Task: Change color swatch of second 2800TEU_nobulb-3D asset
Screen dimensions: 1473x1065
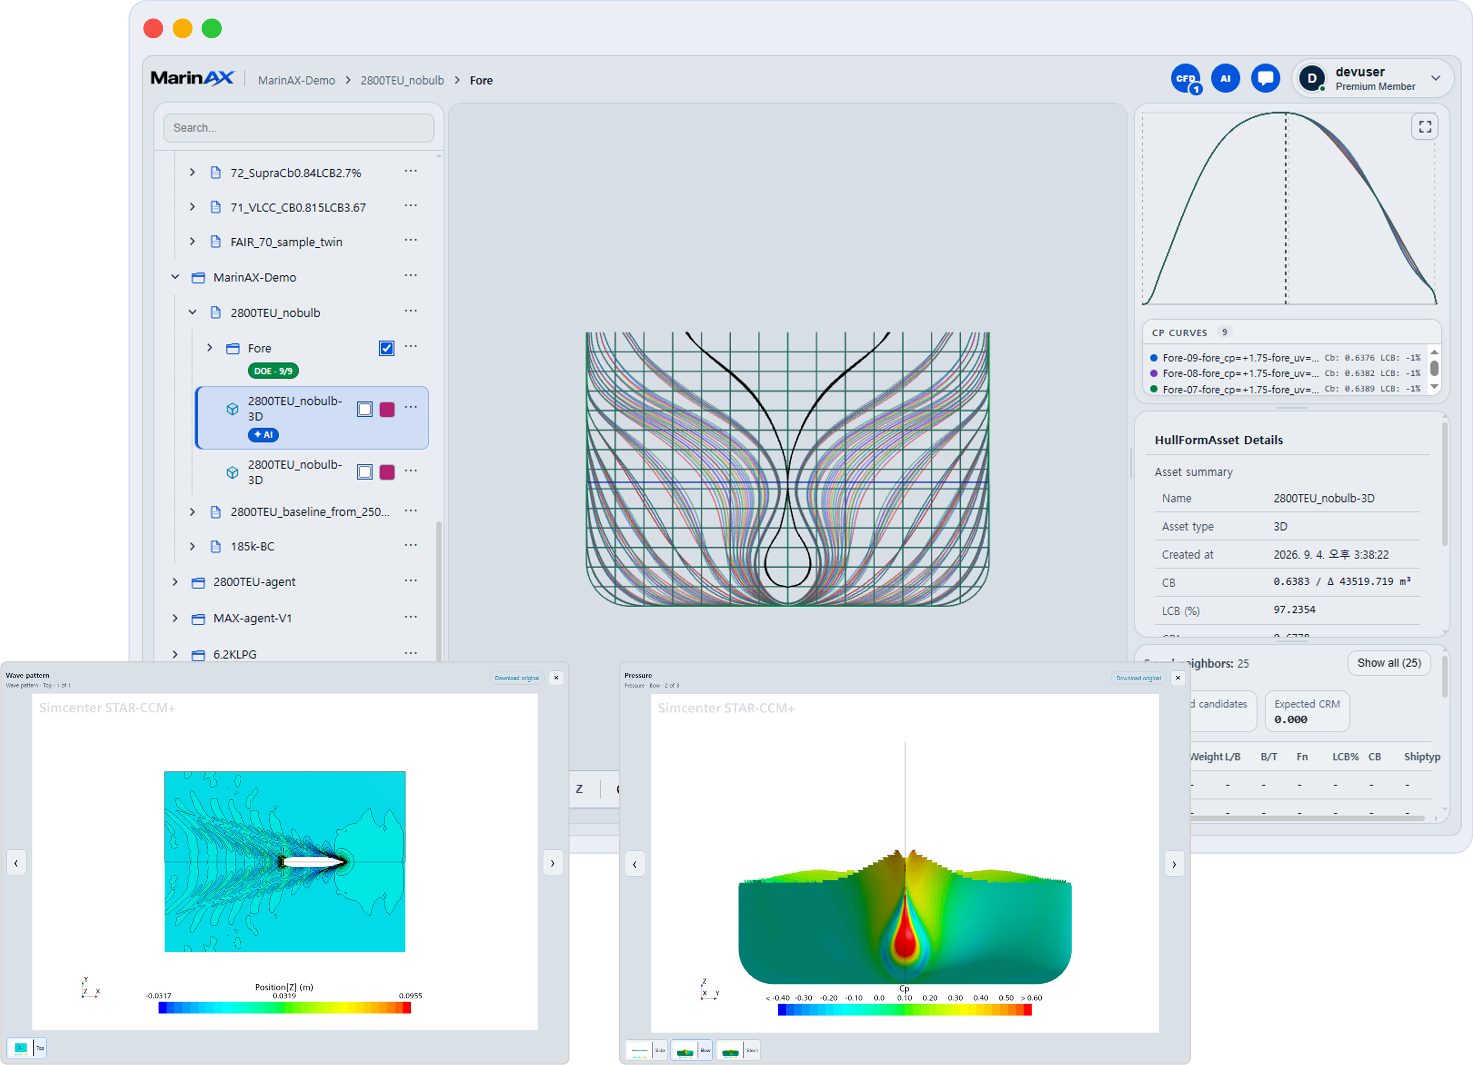Action: point(387,473)
